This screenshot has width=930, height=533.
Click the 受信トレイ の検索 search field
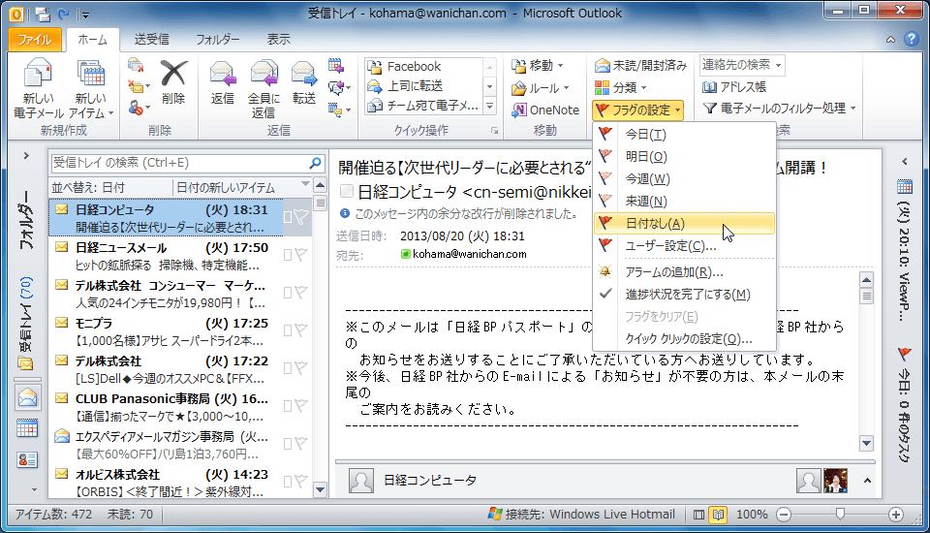point(180,163)
